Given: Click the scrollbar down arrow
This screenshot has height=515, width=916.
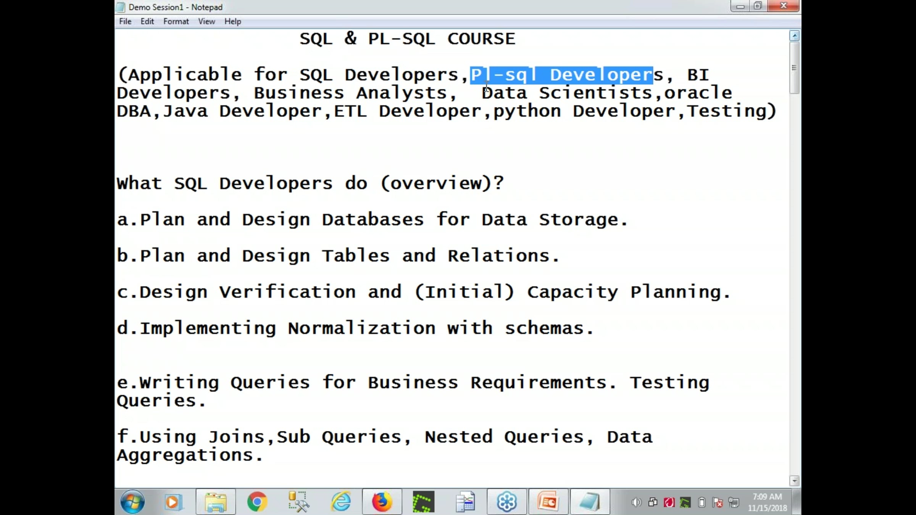Looking at the screenshot, I should [x=794, y=481].
